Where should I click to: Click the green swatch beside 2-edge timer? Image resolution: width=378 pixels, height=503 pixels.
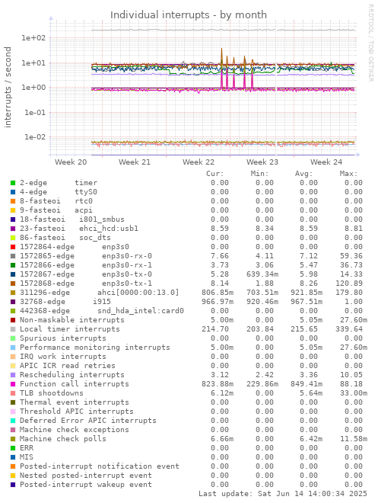(x=13, y=183)
